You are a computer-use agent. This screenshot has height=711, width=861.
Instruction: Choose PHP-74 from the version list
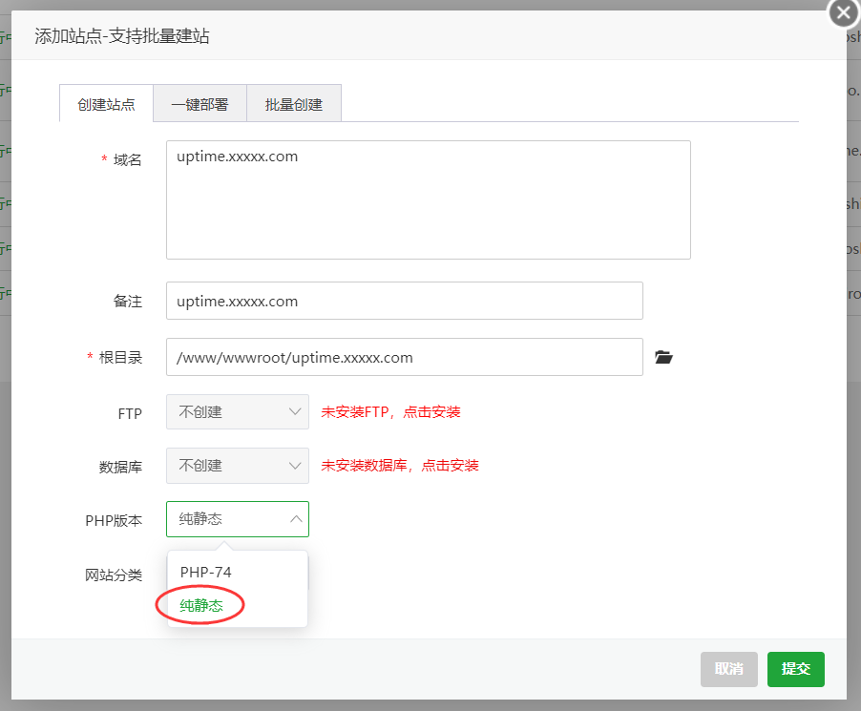206,572
